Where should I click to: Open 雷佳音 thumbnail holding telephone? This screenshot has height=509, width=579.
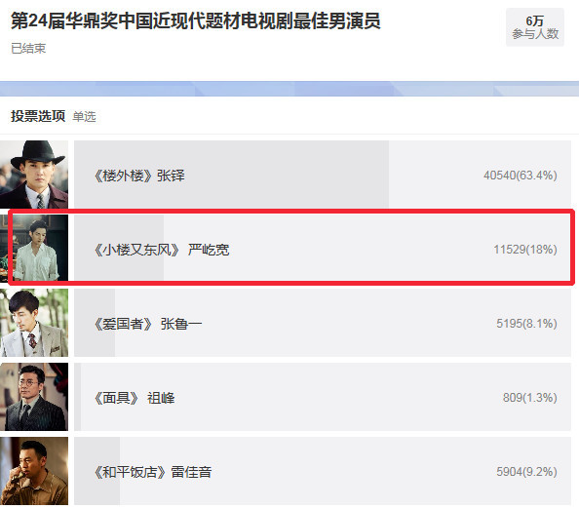click(x=34, y=471)
